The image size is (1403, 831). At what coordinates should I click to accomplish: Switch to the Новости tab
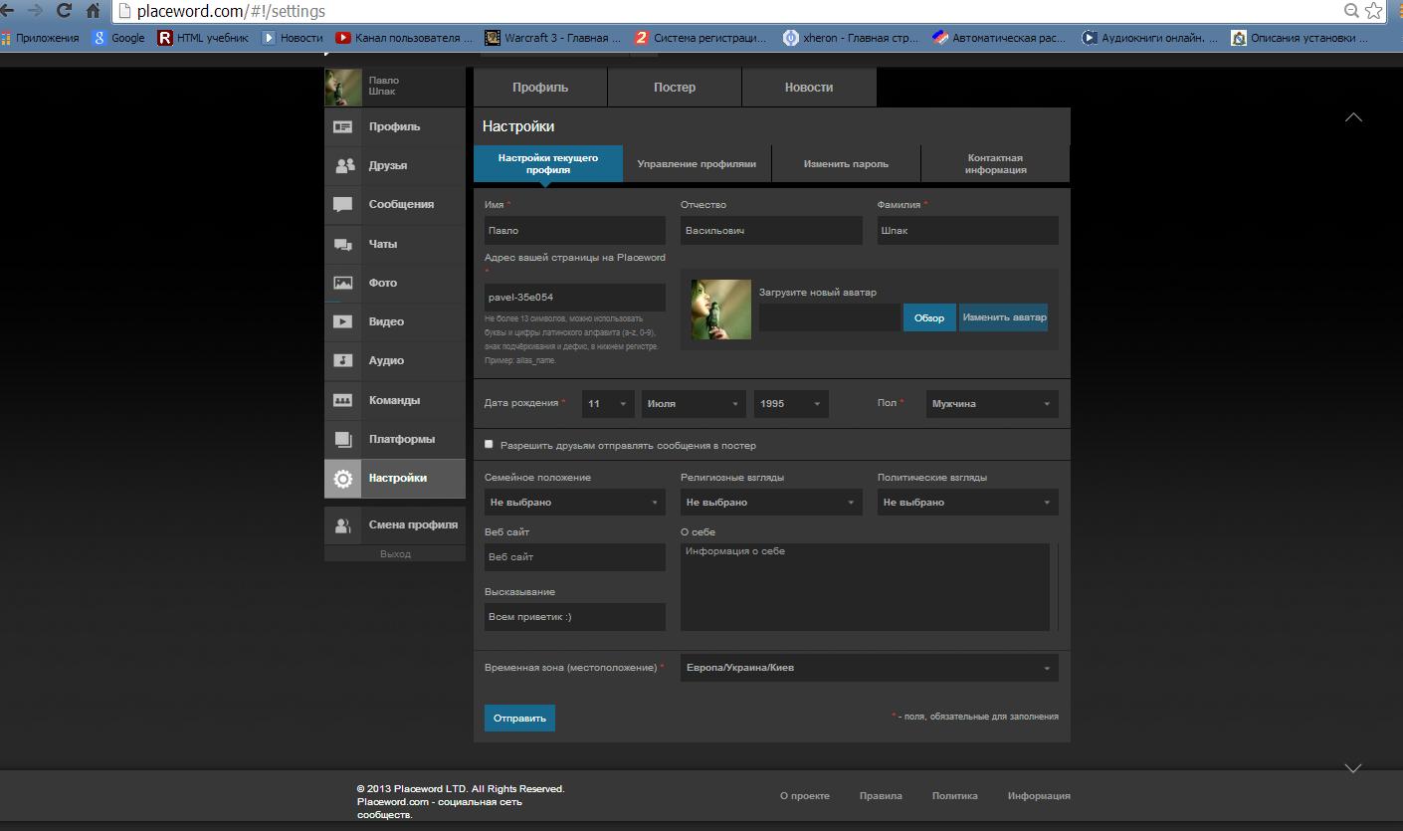click(809, 88)
